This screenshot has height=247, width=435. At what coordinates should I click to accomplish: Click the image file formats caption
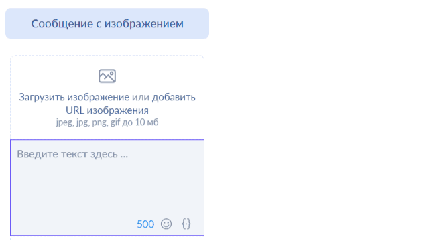[107, 122]
